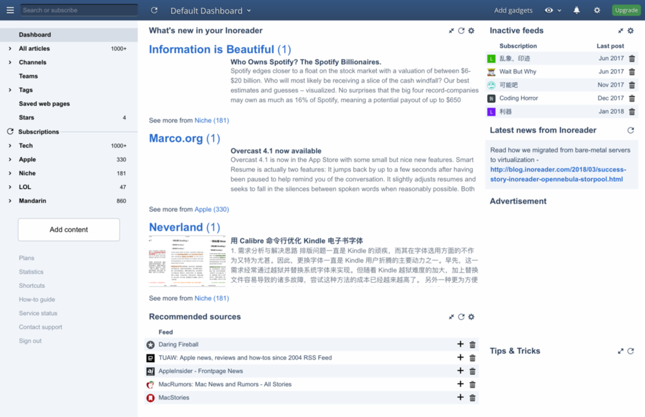Image resolution: width=645 pixels, height=417 pixels.
Task: Collapse the What's new gadget
Action: tap(451, 30)
